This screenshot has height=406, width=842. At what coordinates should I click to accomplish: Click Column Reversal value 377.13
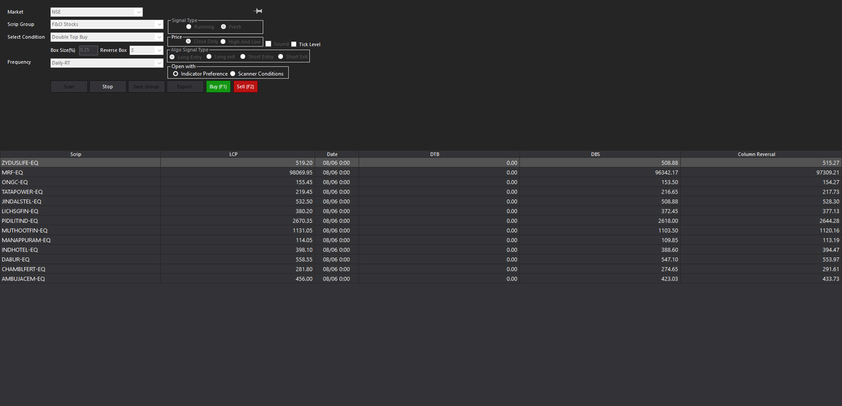831,211
